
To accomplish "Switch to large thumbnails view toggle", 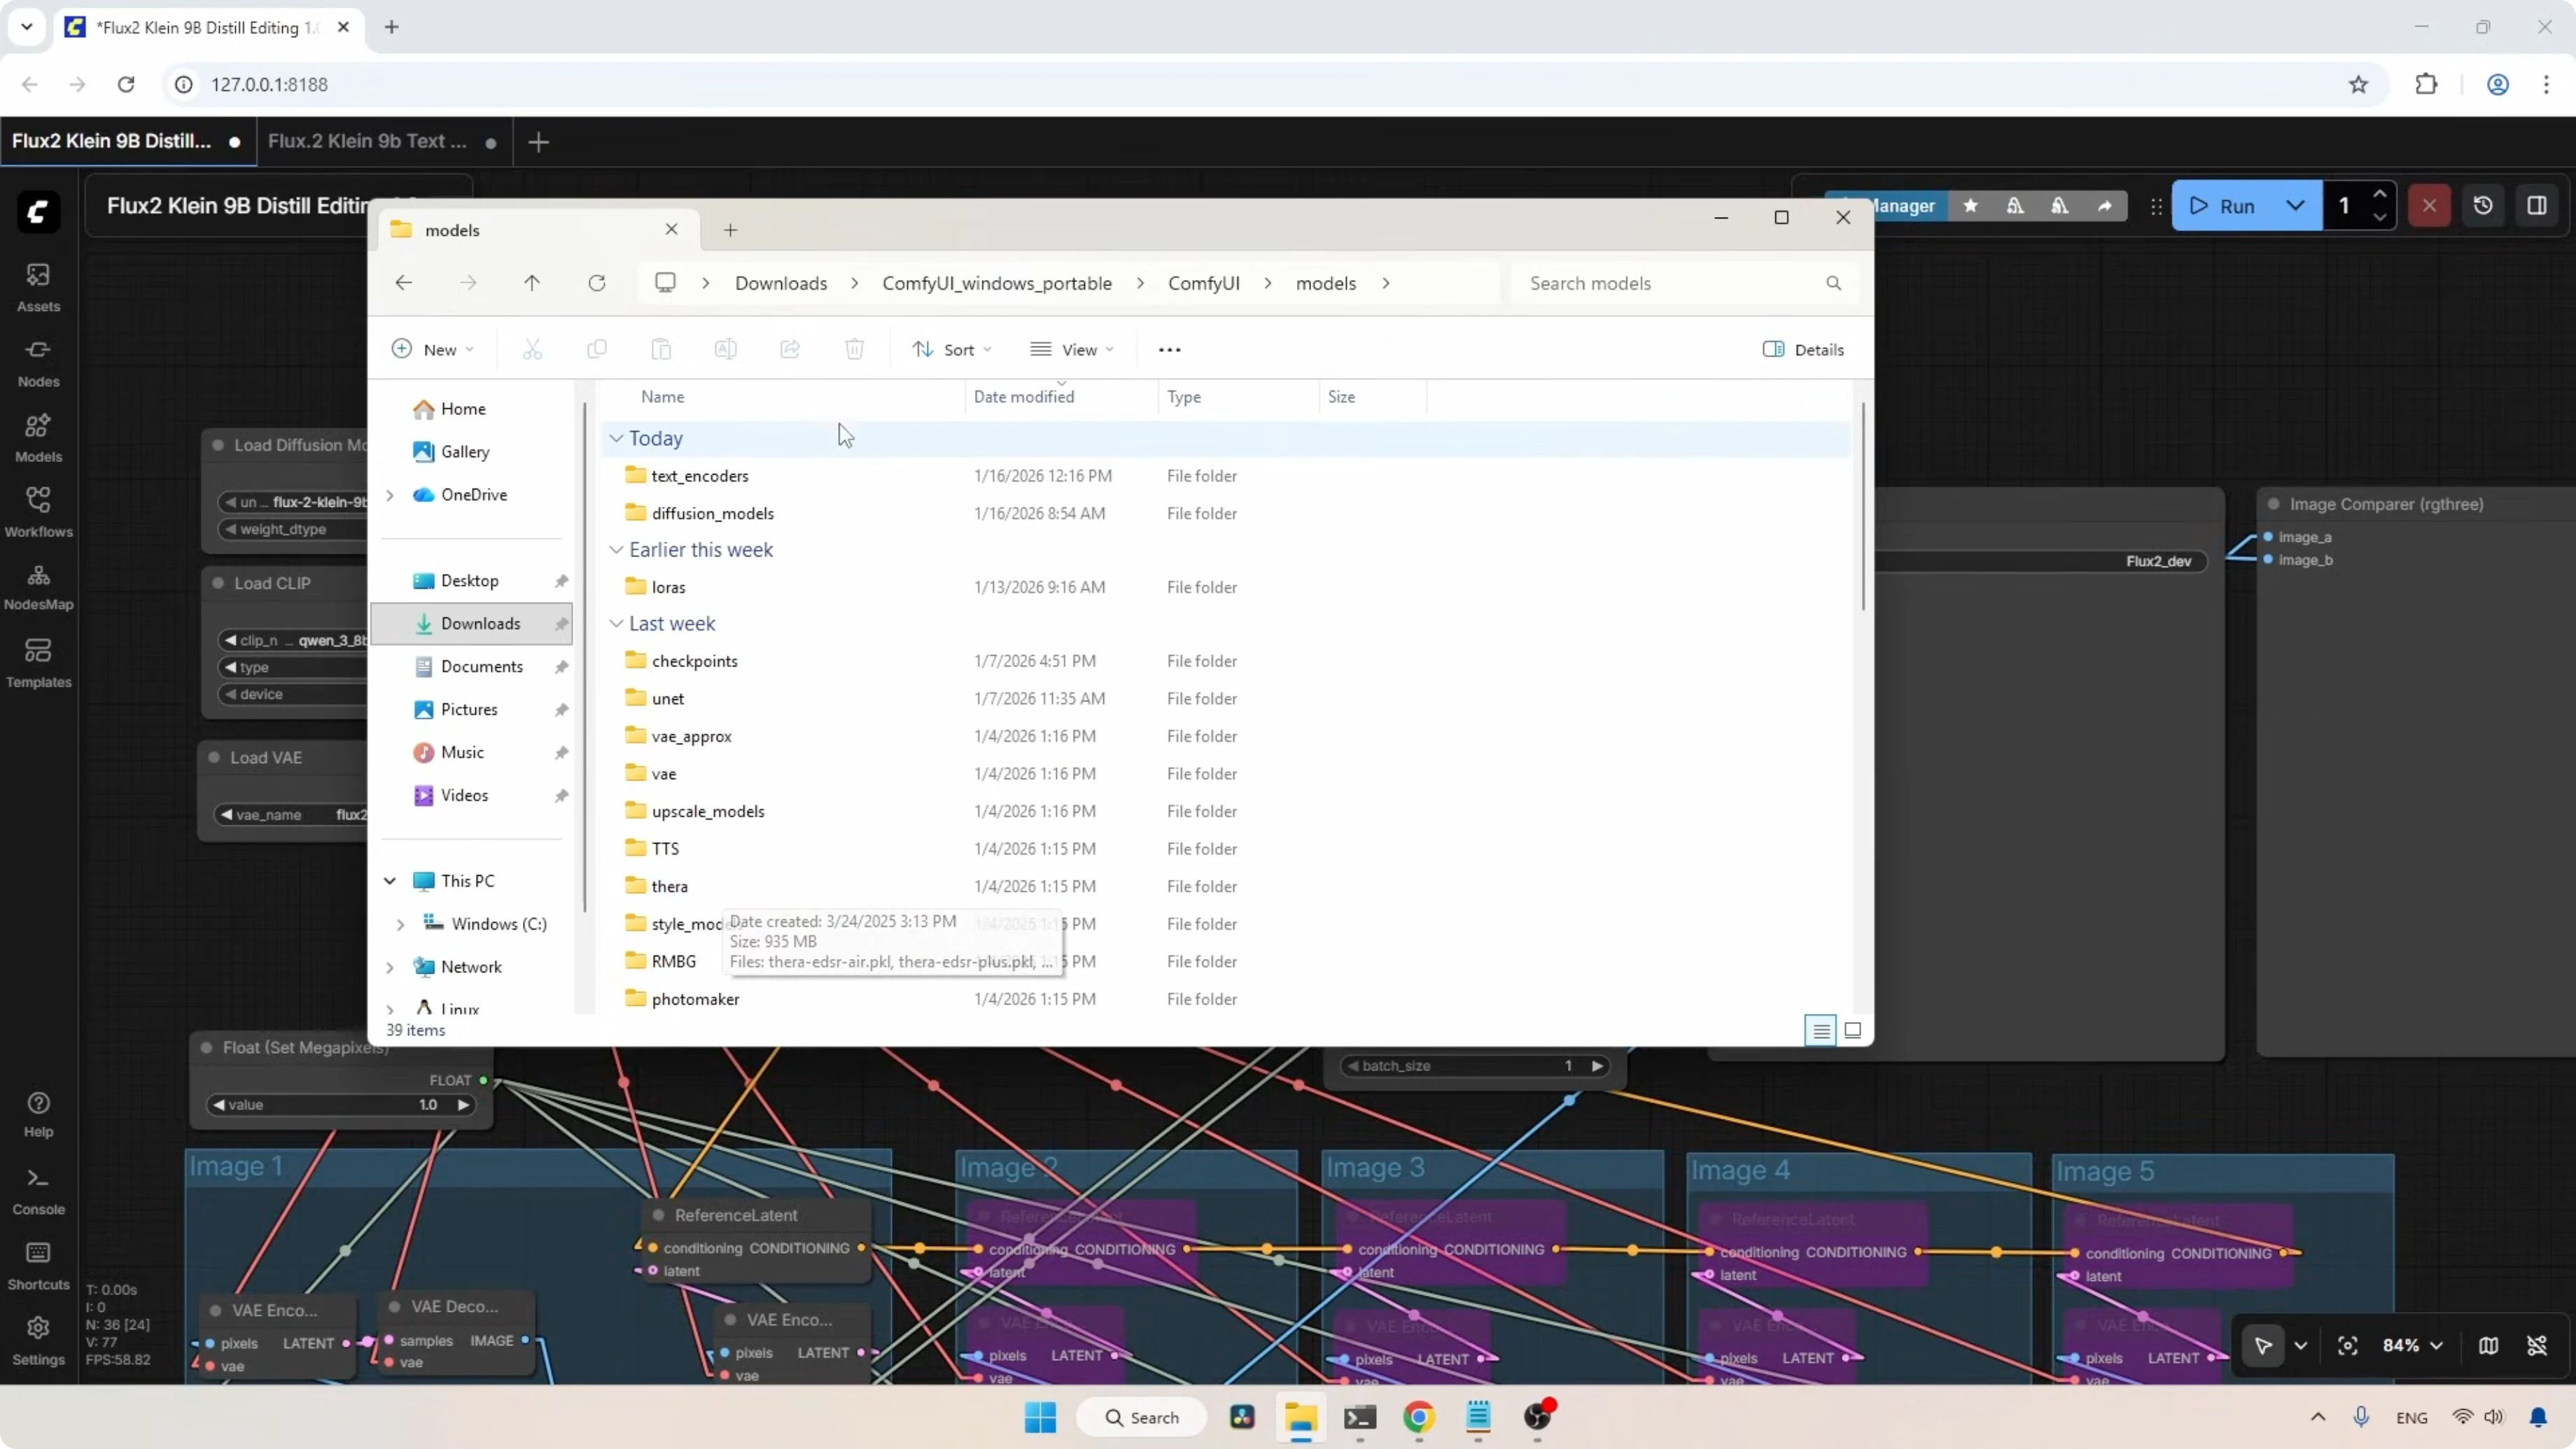I will click(1852, 1030).
